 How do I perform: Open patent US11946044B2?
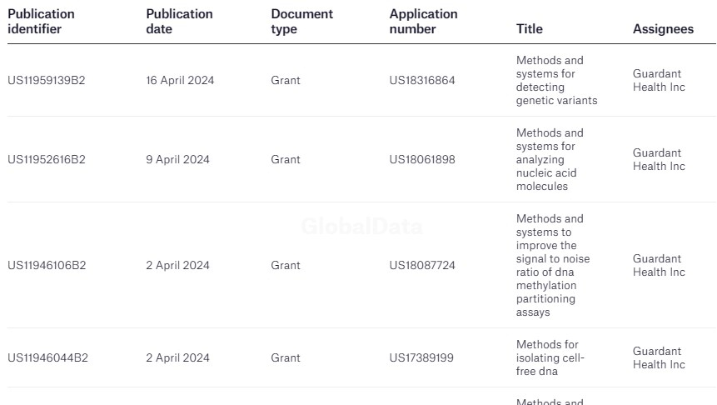coord(47,358)
